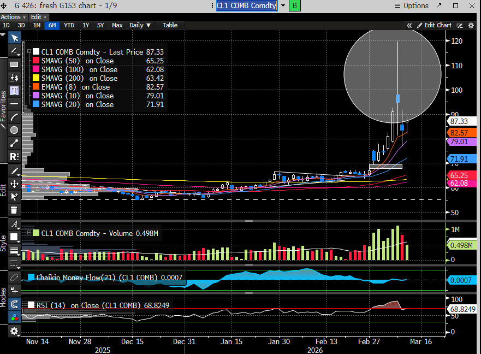Select the circle drawing tool
The image size is (481, 354).
point(14,130)
